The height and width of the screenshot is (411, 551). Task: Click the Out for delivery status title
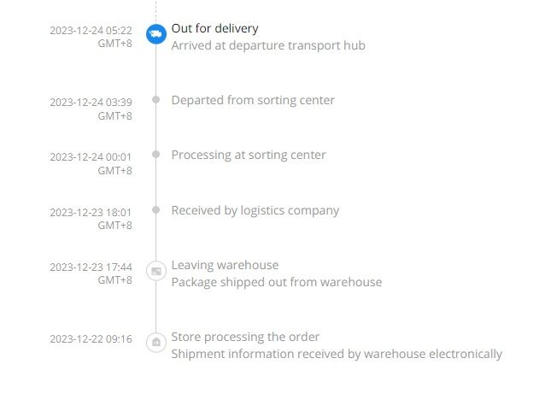pyautogui.click(x=214, y=28)
